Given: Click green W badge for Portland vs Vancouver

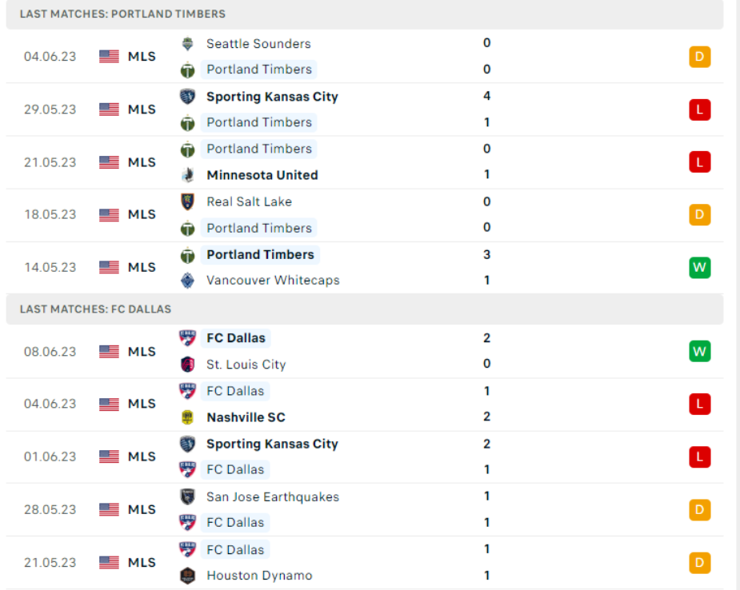Looking at the screenshot, I should tap(699, 267).
